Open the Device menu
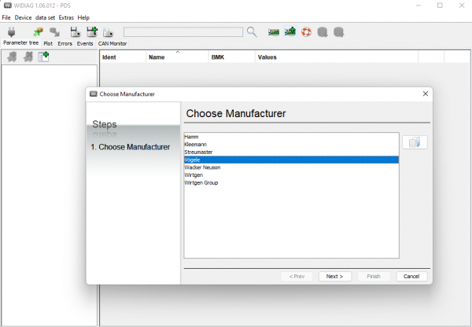472x327 pixels. [23, 17]
